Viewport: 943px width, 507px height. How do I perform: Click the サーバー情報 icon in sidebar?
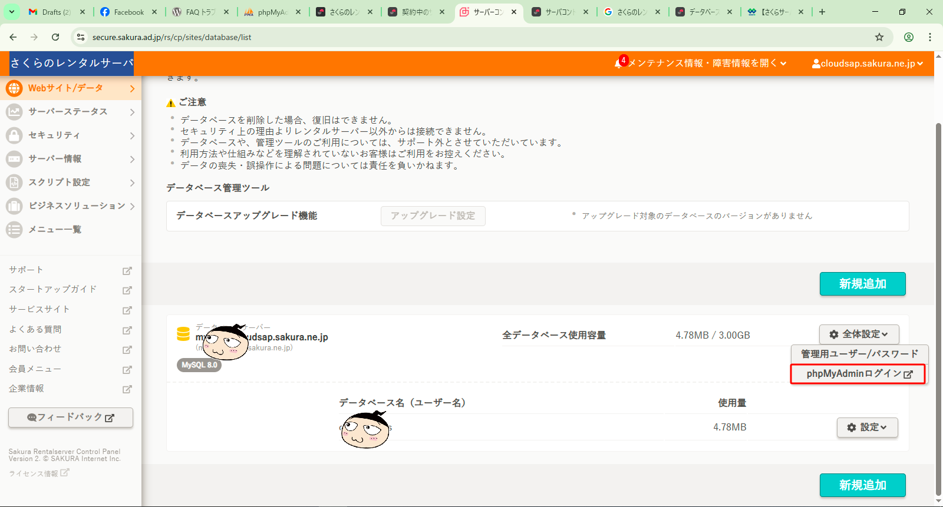pyautogui.click(x=14, y=159)
